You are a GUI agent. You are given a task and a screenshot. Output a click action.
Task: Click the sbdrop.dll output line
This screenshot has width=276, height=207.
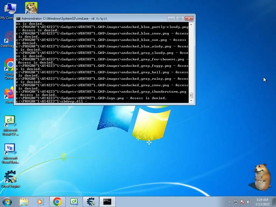click(x=51, y=101)
